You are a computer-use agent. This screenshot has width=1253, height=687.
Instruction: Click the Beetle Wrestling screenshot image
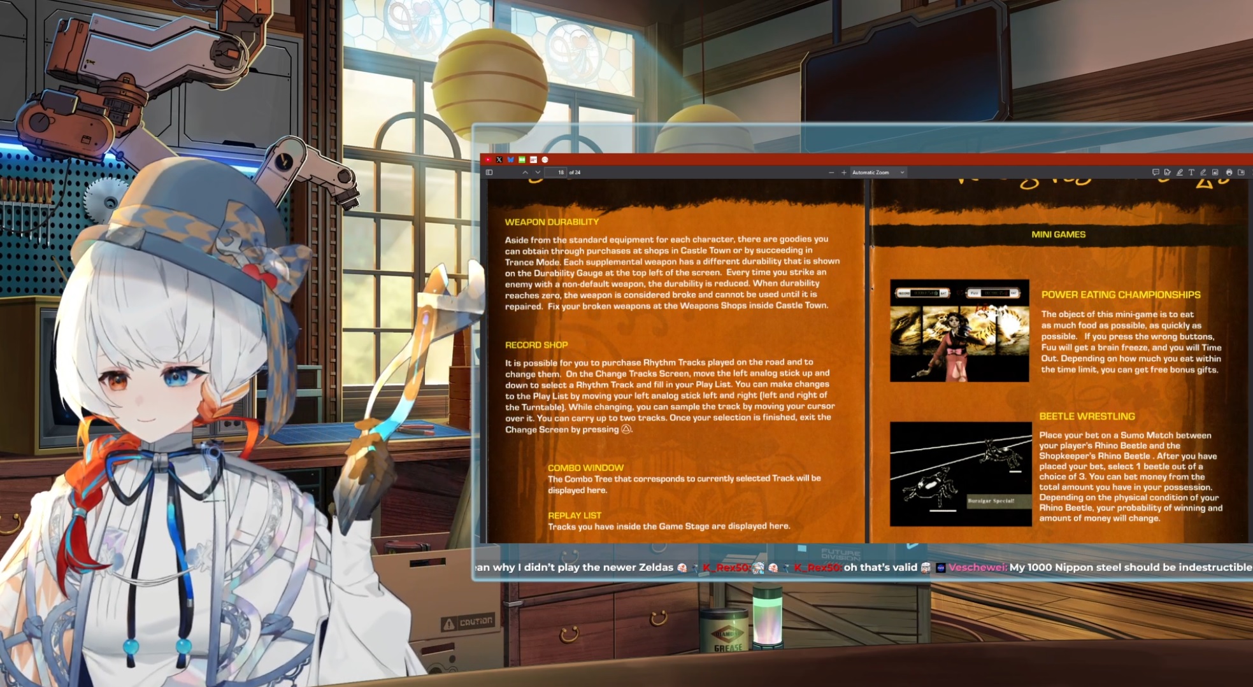point(961,474)
